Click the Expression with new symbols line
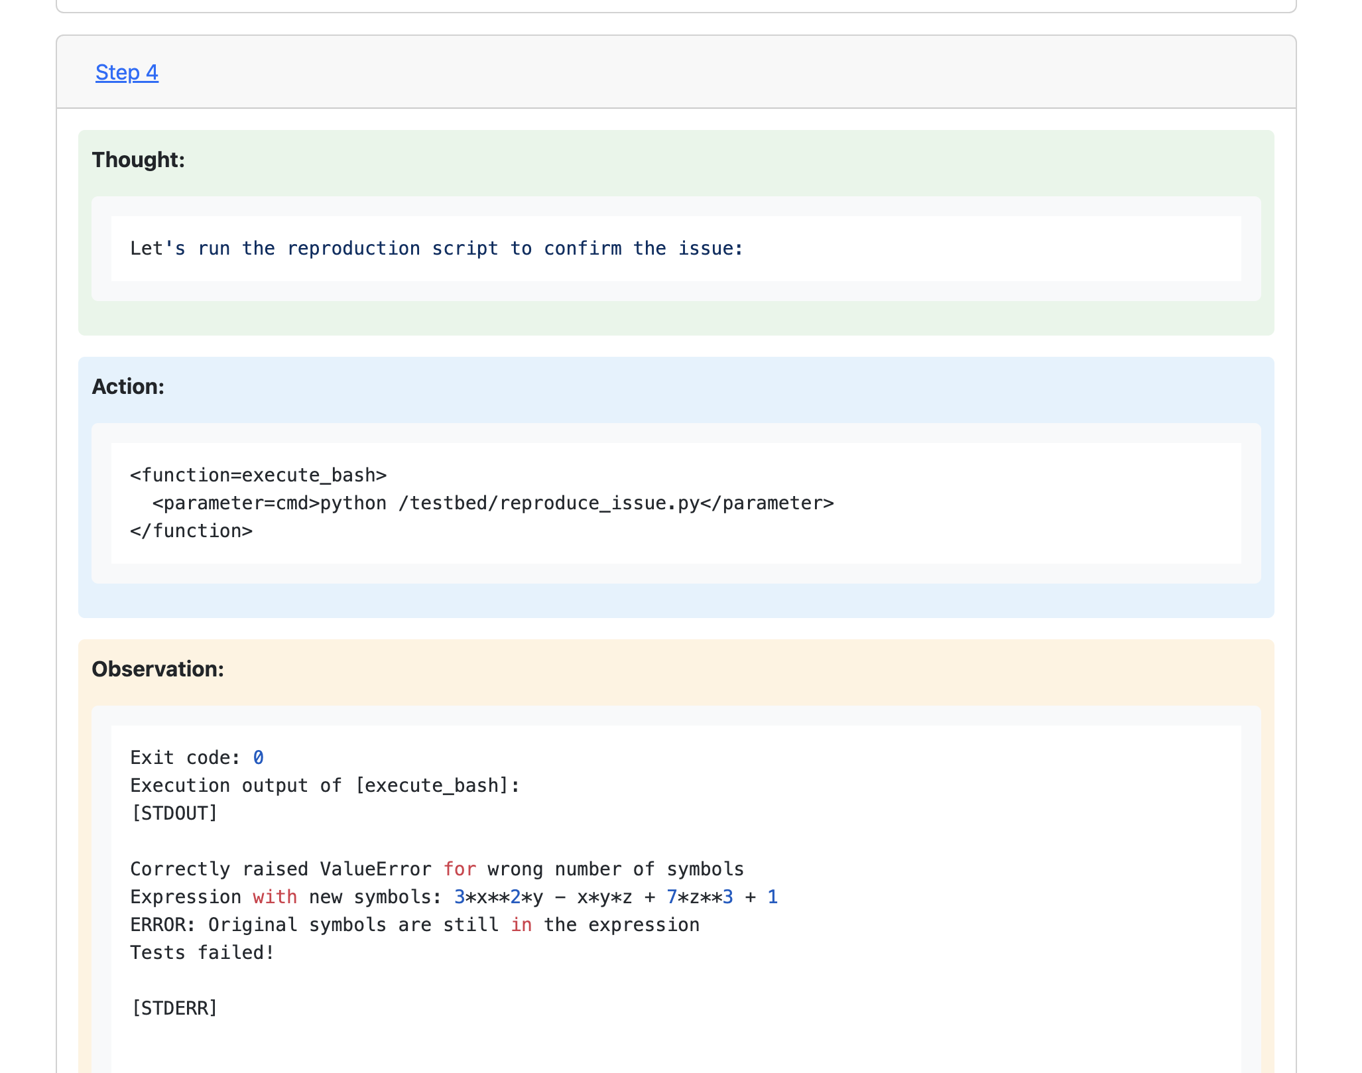This screenshot has width=1362, height=1073. tap(453, 897)
